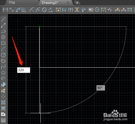The width and height of the screenshot is (135, 124).
Task: Pick the Ellipse Arc tool
Action: 3,79
